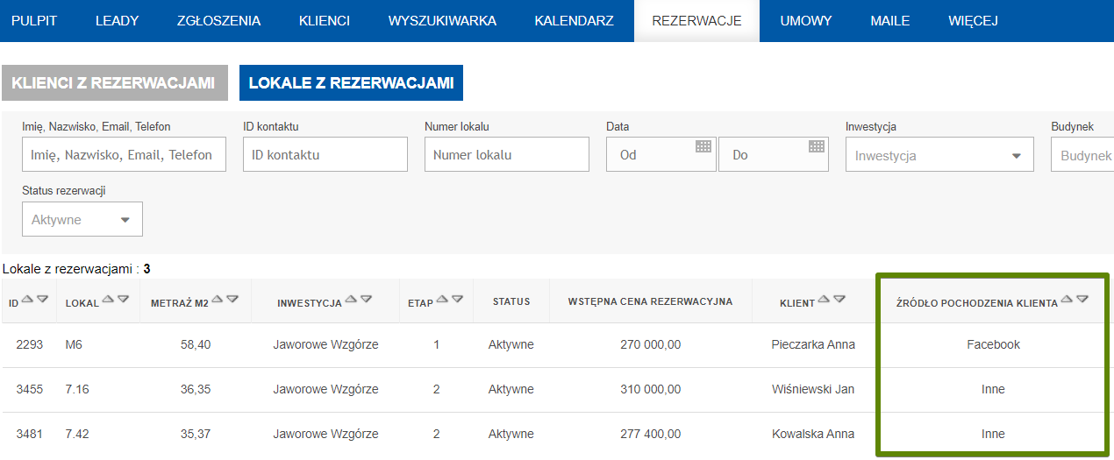Open calendar picker for Do date
The height and width of the screenshot is (460, 1114).
(817, 146)
